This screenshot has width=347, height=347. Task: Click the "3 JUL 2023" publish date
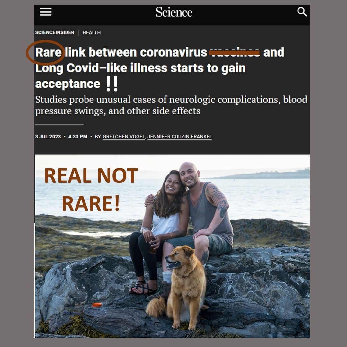48,137
